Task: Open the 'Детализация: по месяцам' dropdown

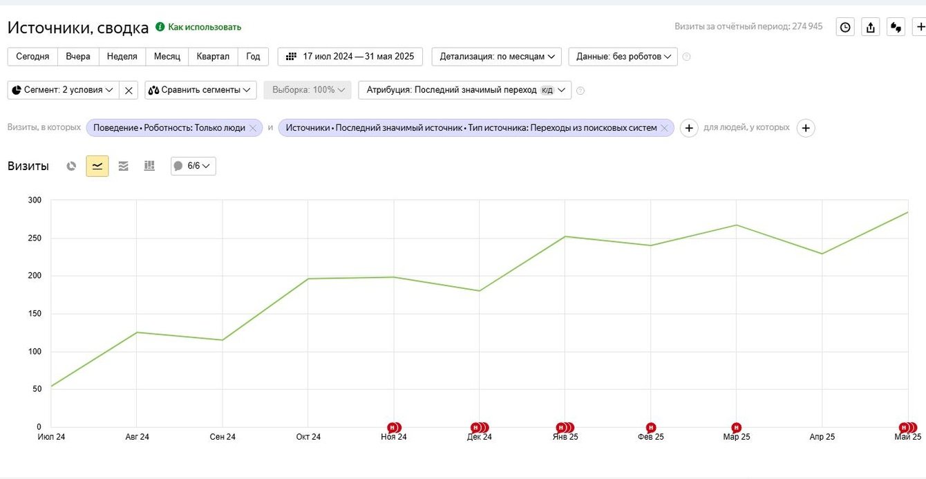Action: coord(496,57)
